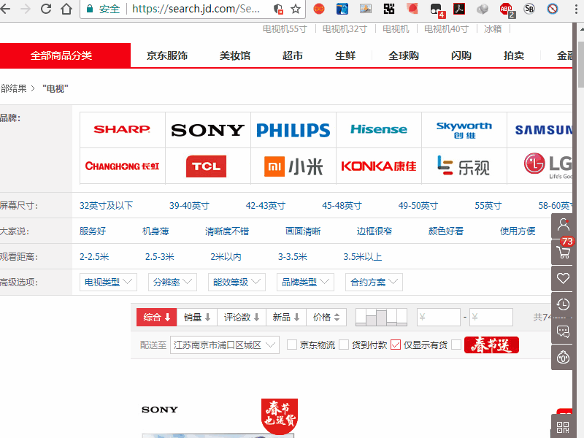This screenshot has width=584, height=438.
Task: Filter by Hisense brand logo
Action: 379,130
